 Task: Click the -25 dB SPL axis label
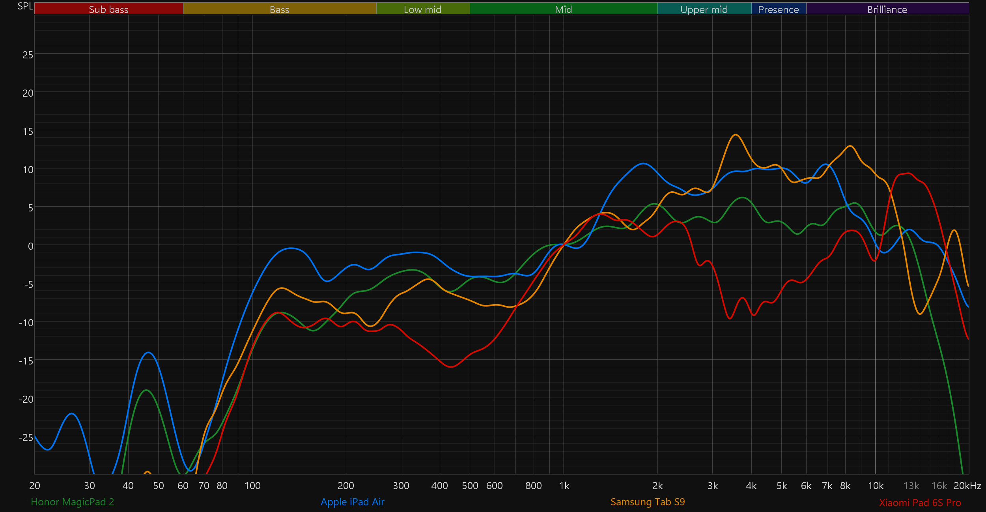point(26,437)
